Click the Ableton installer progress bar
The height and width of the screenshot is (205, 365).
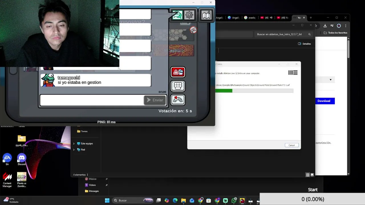coord(254,91)
